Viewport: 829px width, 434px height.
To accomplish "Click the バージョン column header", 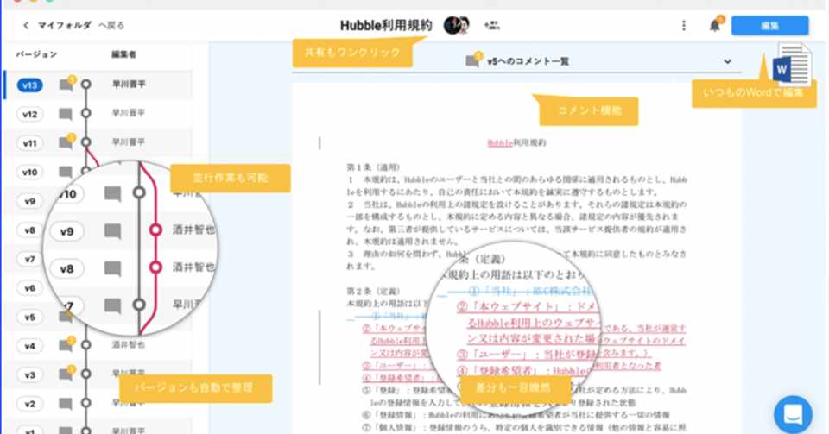I will click(x=36, y=54).
